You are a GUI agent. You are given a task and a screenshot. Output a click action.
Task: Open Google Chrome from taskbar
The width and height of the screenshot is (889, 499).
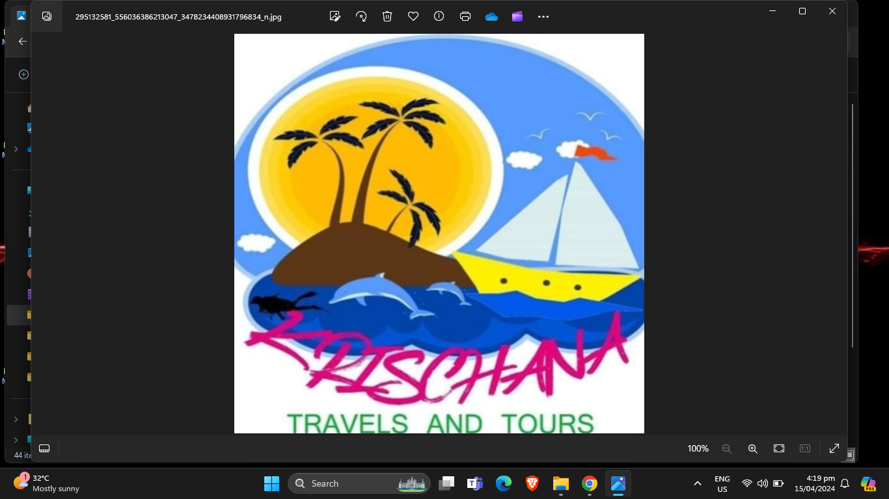tap(590, 483)
